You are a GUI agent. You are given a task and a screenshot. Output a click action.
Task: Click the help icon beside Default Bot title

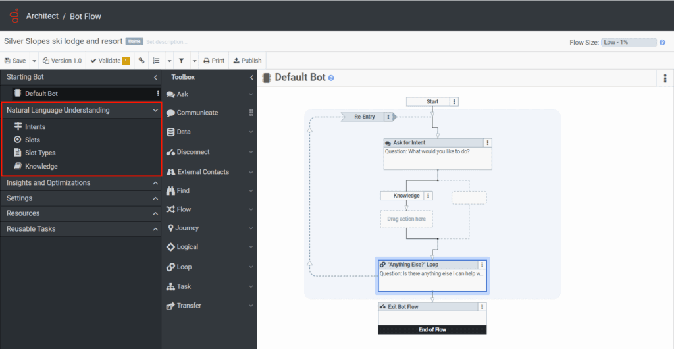click(331, 78)
